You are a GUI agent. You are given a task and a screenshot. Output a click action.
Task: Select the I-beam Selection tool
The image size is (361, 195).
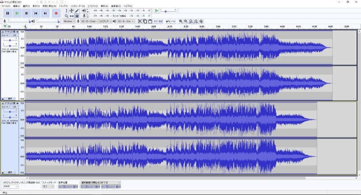point(66,11)
